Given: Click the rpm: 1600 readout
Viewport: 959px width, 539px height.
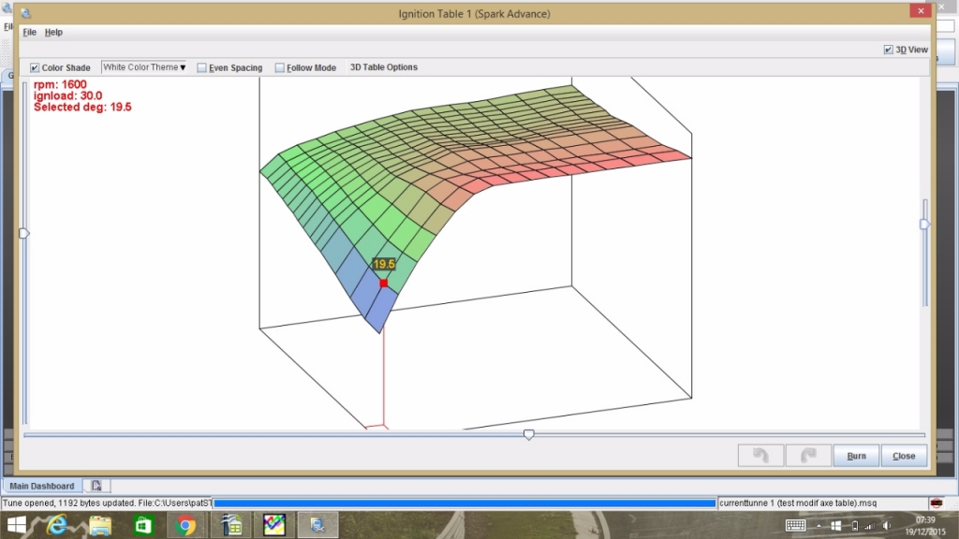Looking at the screenshot, I should point(60,84).
